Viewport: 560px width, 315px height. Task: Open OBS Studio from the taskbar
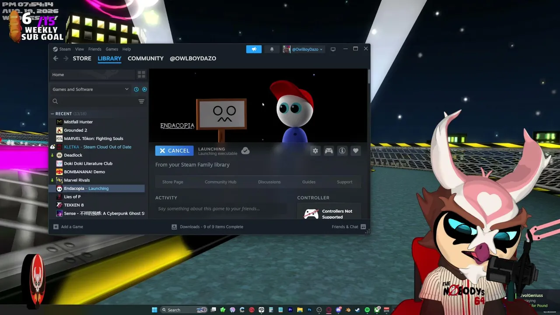(319, 310)
